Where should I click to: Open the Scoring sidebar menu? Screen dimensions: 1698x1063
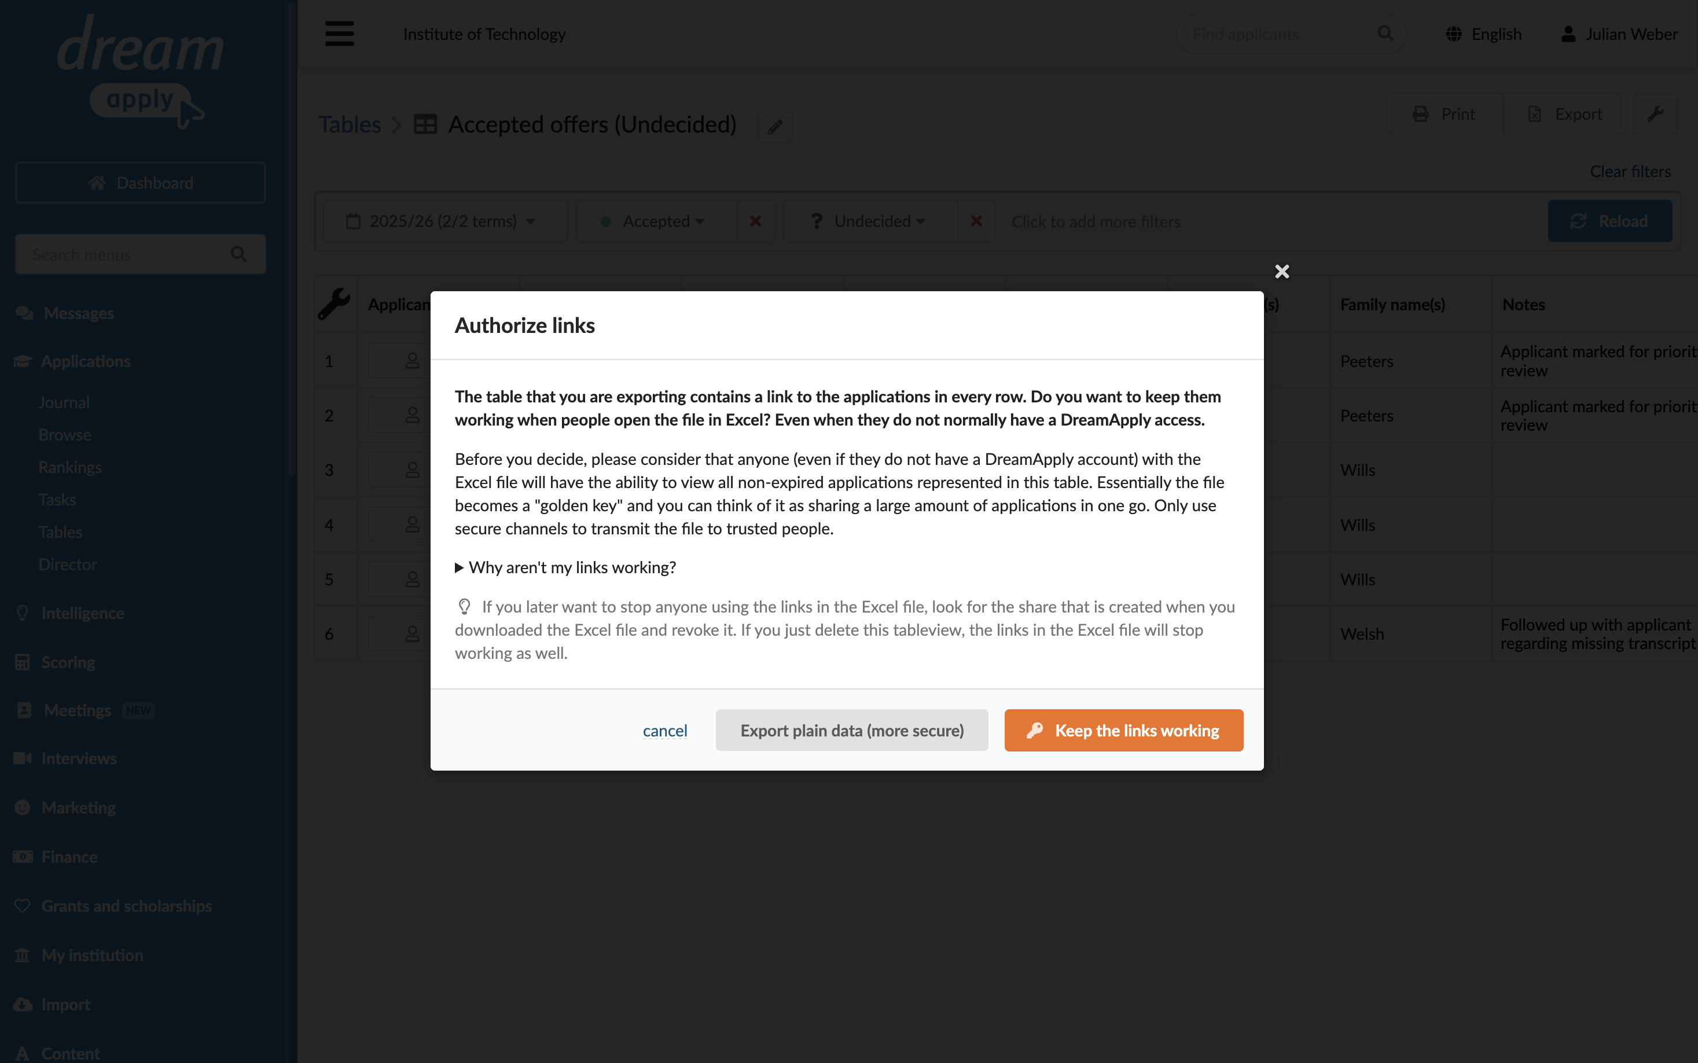pyautogui.click(x=68, y=662)
